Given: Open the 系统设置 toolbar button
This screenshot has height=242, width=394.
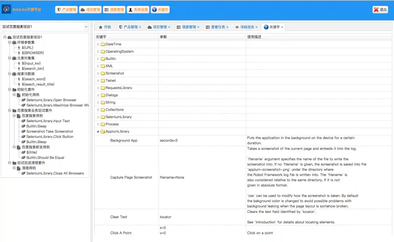Looking at the screenshot, I should click(x=138, y=10).
